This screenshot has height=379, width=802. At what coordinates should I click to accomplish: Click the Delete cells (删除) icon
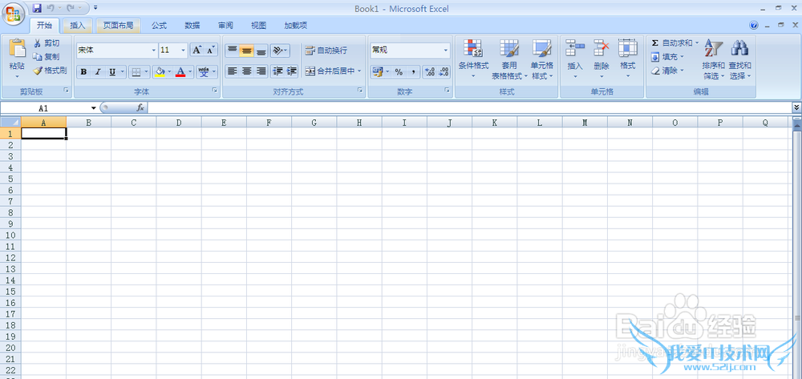point(601,47)
